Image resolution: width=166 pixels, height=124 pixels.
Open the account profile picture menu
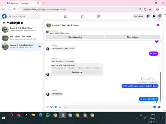[160, 16]
